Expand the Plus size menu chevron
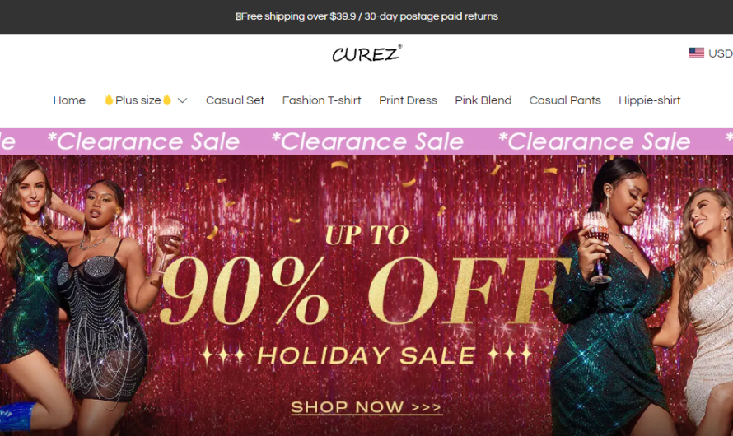The image size is (733, 436). click(x=182, y=100)
